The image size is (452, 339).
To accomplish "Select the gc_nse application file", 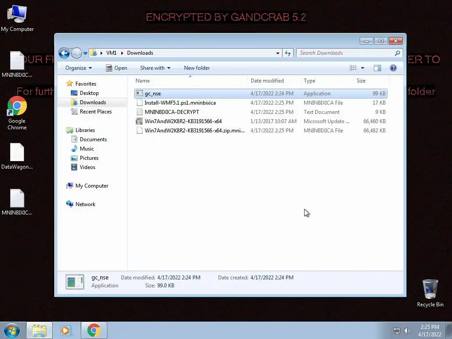I will [x=260, y=94].
